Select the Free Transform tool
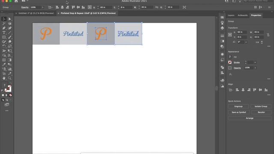 point(9,51)
